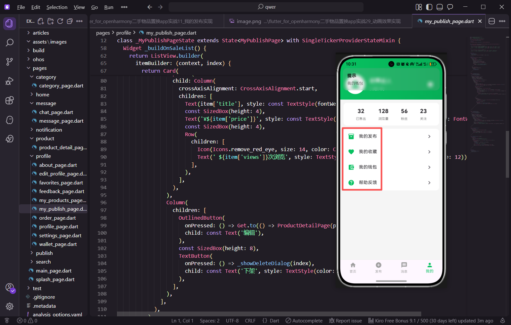Click the vertical editor scrollbar

(507, 154)
